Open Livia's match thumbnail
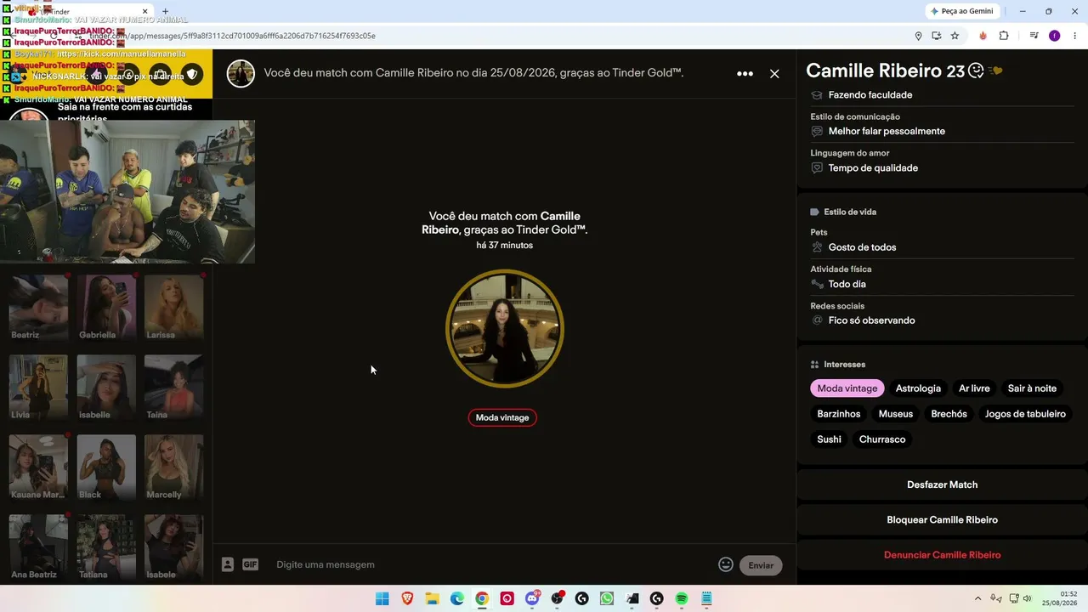1088x612 pixels. pyautogui.click(x=38, y=387)
